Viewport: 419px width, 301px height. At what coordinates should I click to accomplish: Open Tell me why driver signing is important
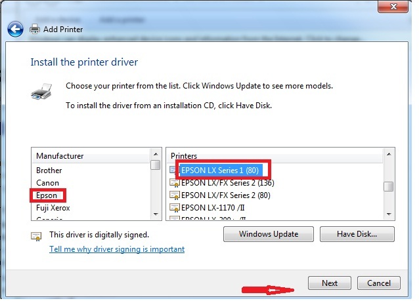pos(117,249)
